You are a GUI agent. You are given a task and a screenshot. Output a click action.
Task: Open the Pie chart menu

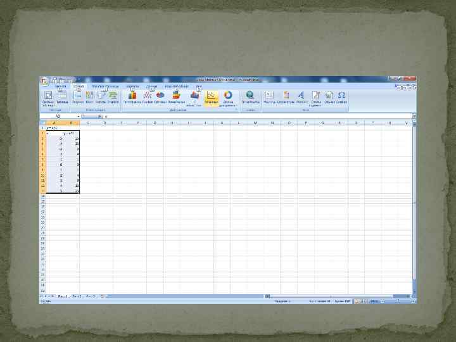[160, 98]
